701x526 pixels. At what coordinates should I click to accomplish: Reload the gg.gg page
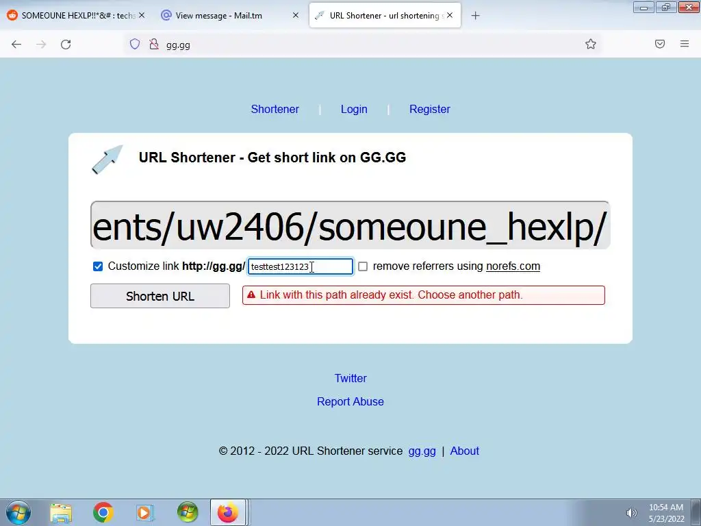[66, 45]
